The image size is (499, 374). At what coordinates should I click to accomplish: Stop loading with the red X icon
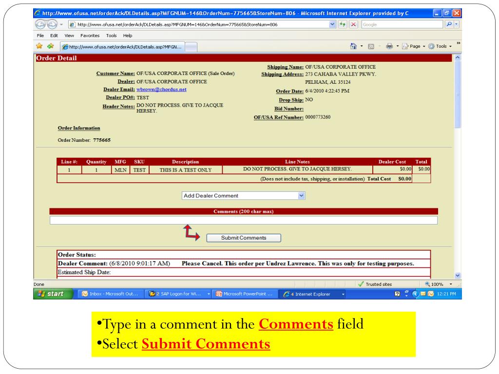pyautogui.click(x=354, y=24)
